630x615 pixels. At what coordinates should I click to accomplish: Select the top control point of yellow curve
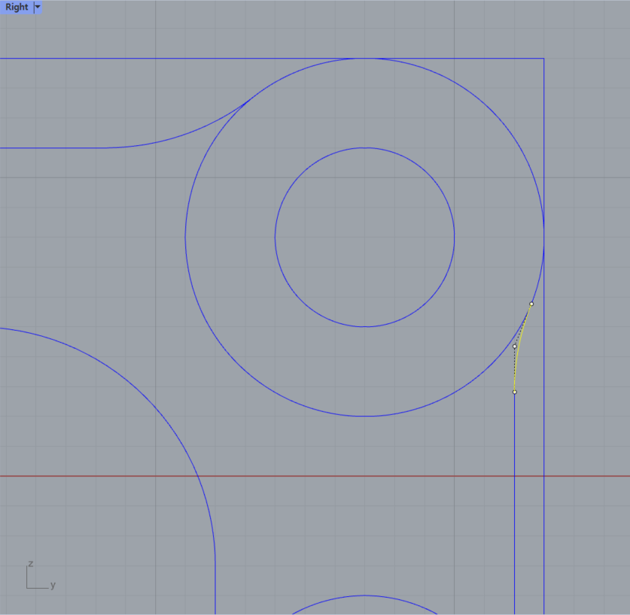coord(531,304)
